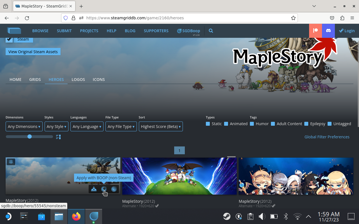Image resolution: width=359 pixels, height=224 pixels.
Task: Open the SGDBoop nav link
Action: [188, 31]
